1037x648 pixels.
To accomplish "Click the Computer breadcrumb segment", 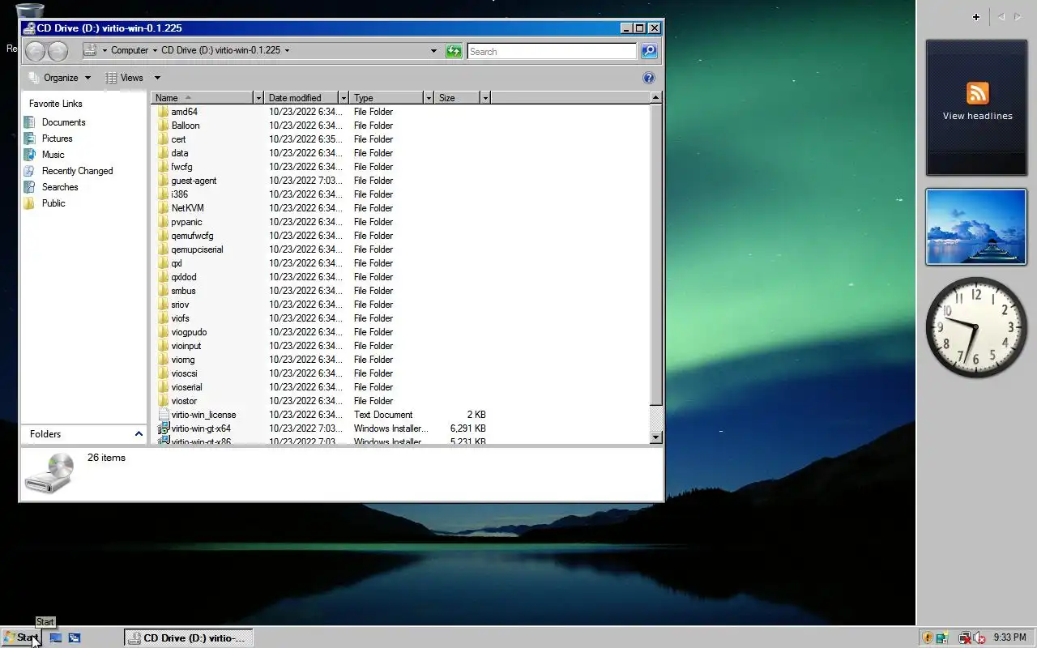I will pos(130,50).
